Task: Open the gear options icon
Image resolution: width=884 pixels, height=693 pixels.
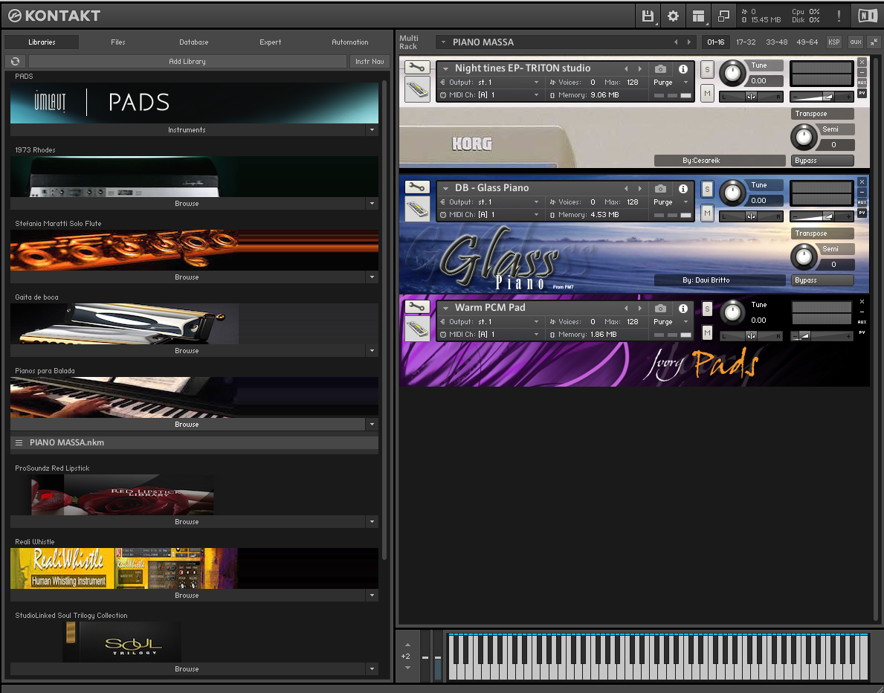Action: (x=673, y=16)
